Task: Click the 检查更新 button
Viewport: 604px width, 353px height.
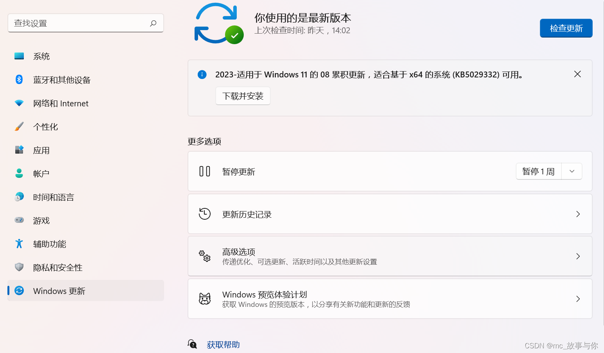Action: [x=566, y=28]
